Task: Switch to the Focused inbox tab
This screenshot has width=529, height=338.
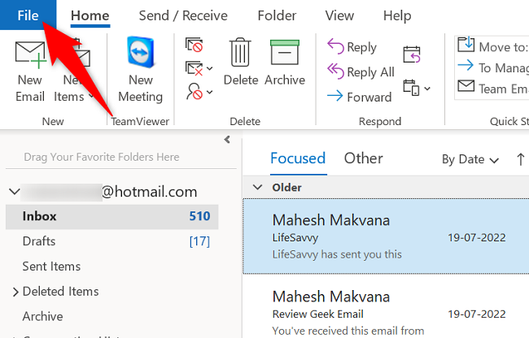Action: coord(298,158)
